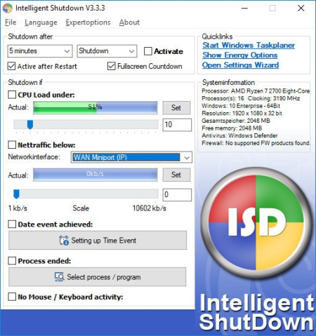Click the 10602 kb/s scale label
The image size is (316, 336).
pos(150,208)
